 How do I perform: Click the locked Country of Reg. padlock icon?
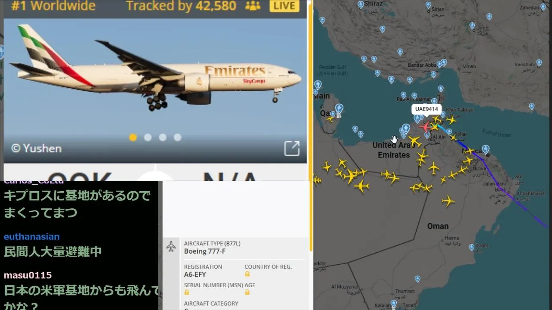tap(247, 274)
